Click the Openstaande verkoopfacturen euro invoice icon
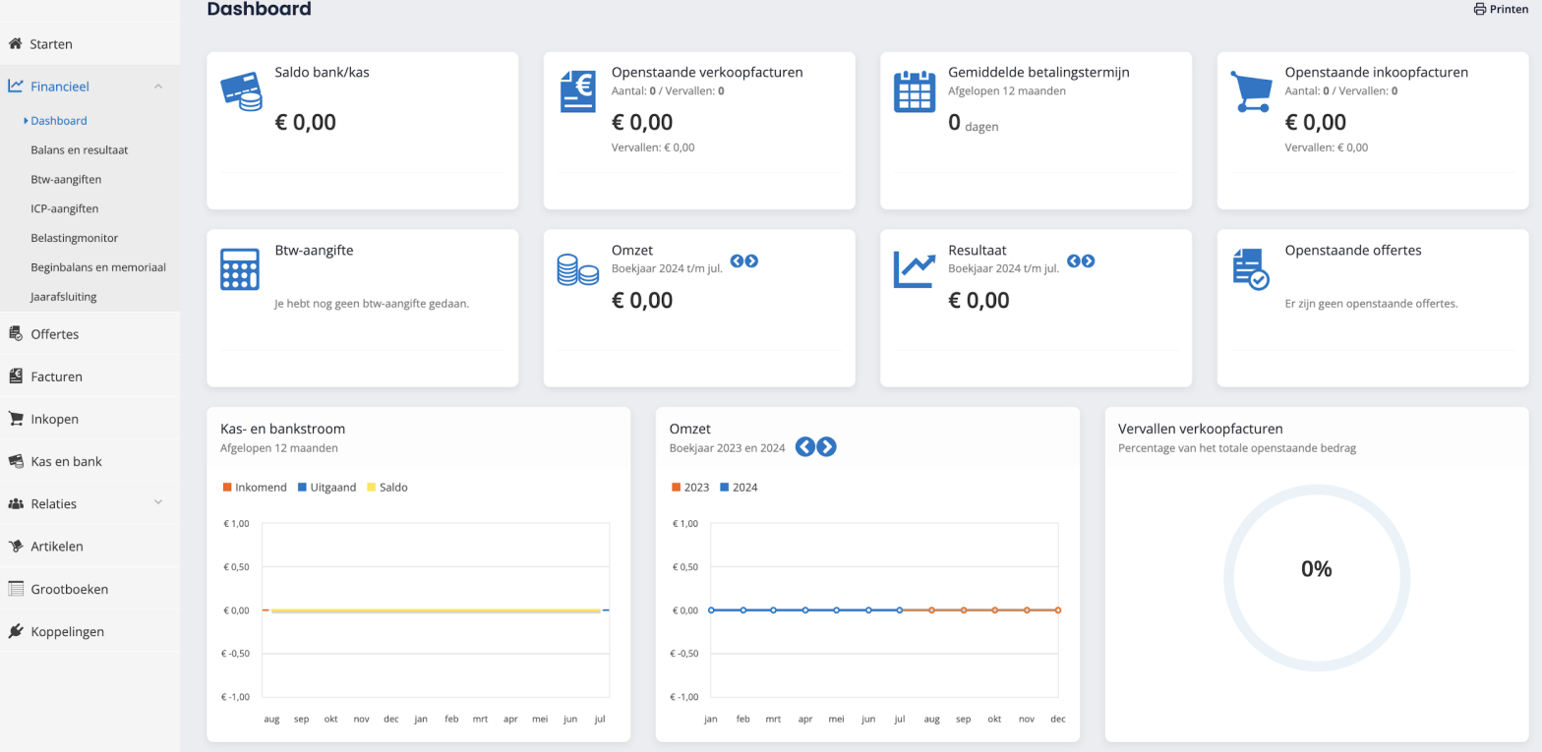 pyautogui.click(x=577, y=91)
